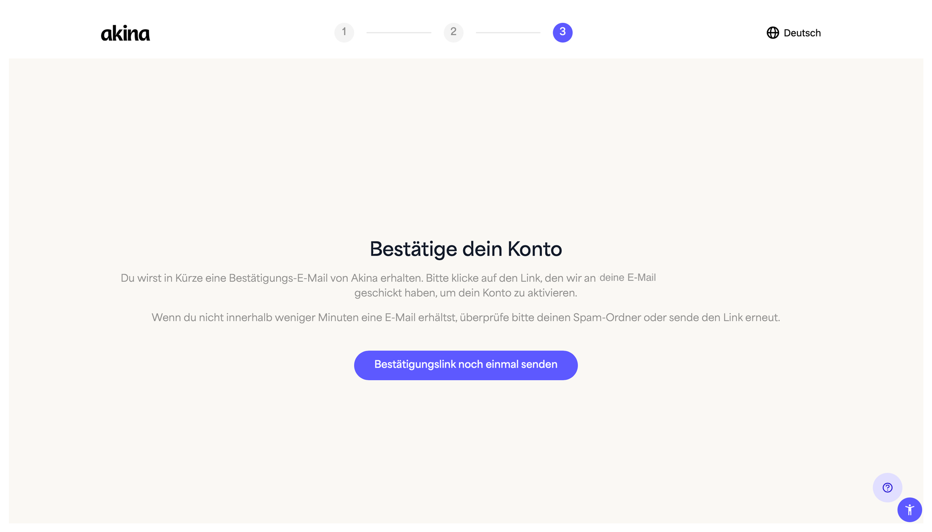Click the 'deine E-Mail' text
The height and width of the screenshot is (532, 932).
click(628, 277)
